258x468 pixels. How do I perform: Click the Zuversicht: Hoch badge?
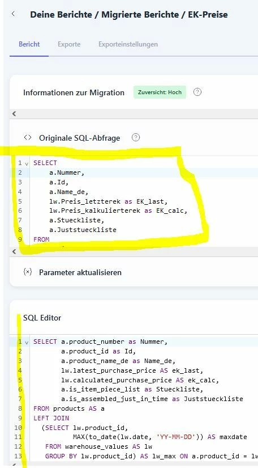tap(160, 92)
